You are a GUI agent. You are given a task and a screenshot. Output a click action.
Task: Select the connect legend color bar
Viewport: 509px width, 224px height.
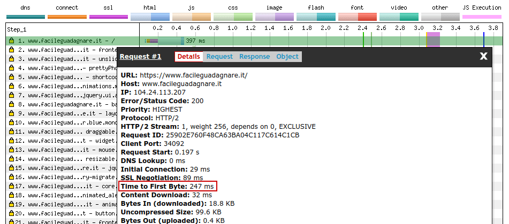click(67, 17)
